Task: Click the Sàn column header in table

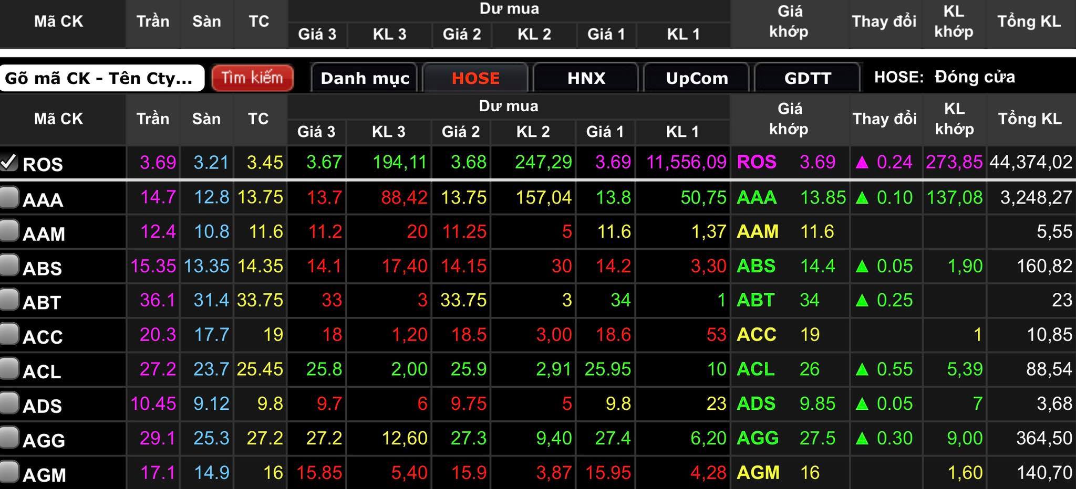Action: [206, 119]
